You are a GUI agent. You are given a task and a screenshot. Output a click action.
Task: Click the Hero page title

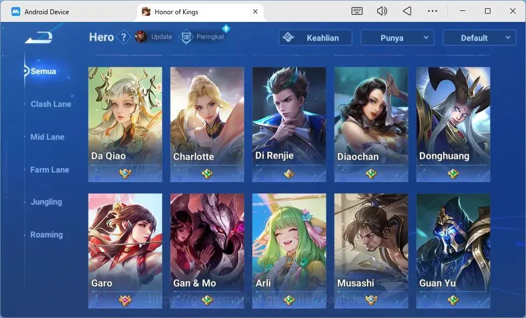[x=101, y=37]
